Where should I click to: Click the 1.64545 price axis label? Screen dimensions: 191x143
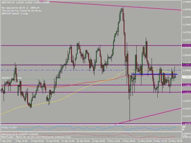coord(186,70)
